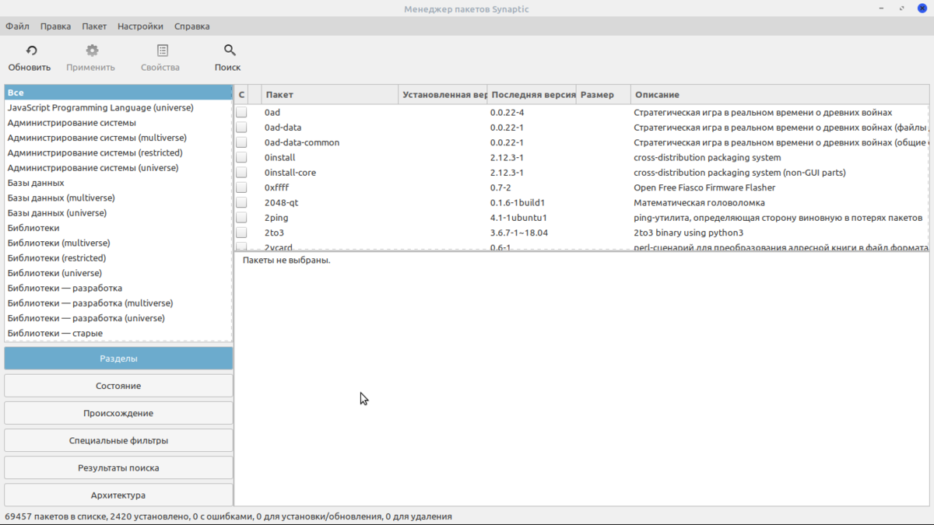This screenshot has height=525, width=934.
Task: Click description Open Free Fiasco Firmware Flasher
Action: point(704,187)
